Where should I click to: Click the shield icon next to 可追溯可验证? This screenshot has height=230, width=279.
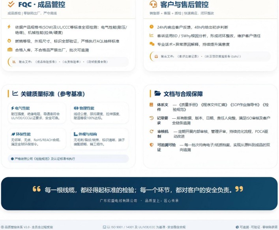tap(152, 145)
